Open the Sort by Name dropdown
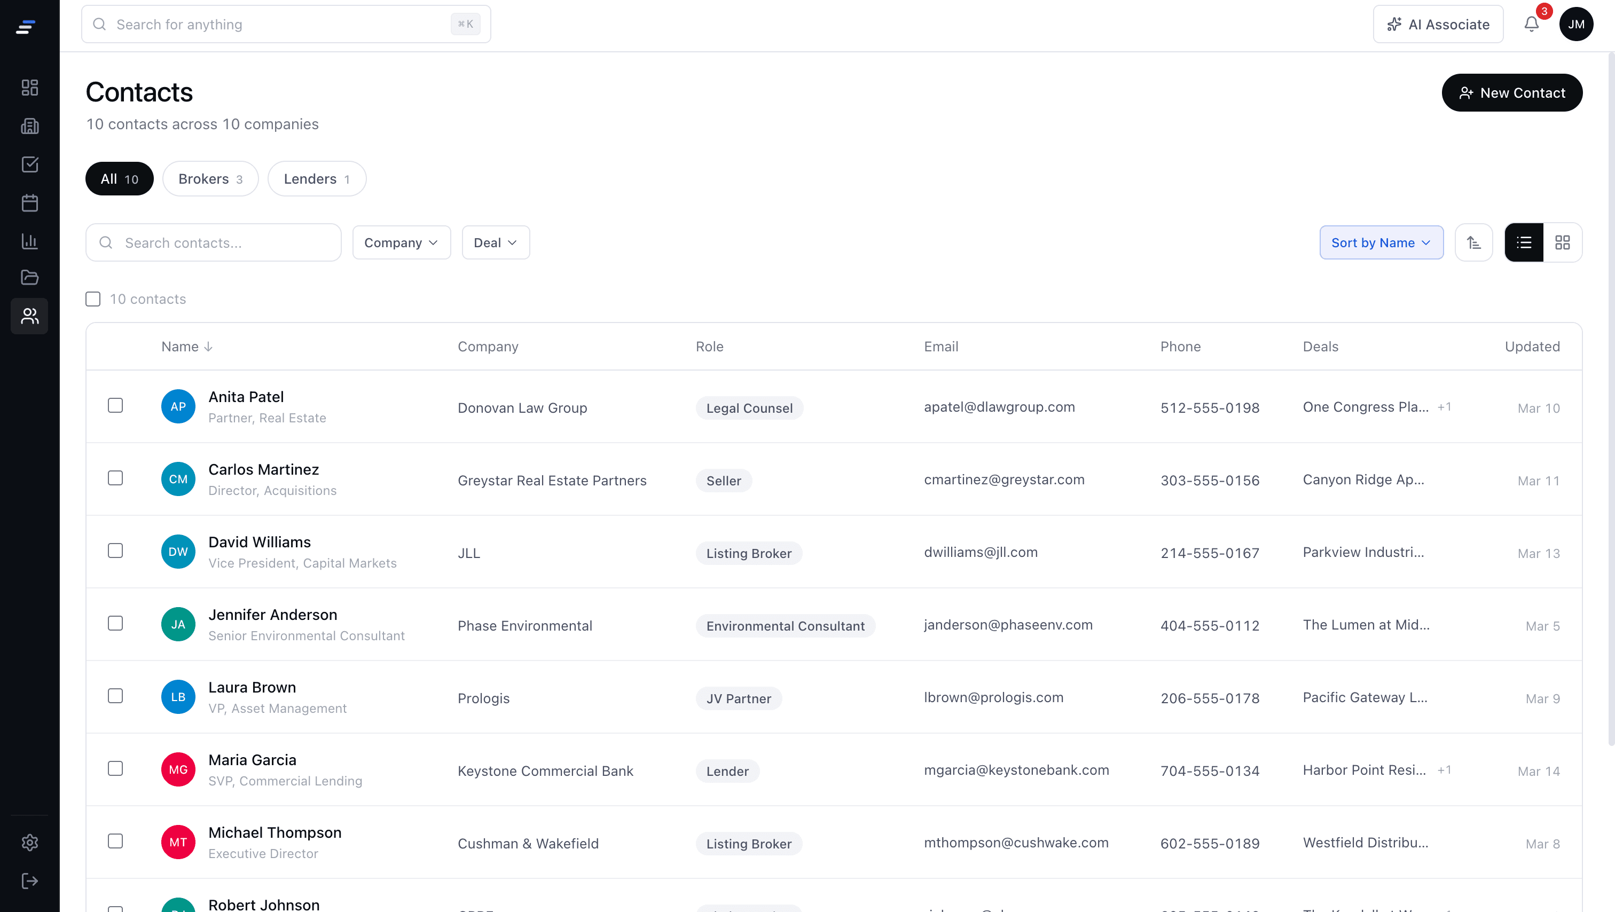1615x912 pixels. (x=1381, y=242)
